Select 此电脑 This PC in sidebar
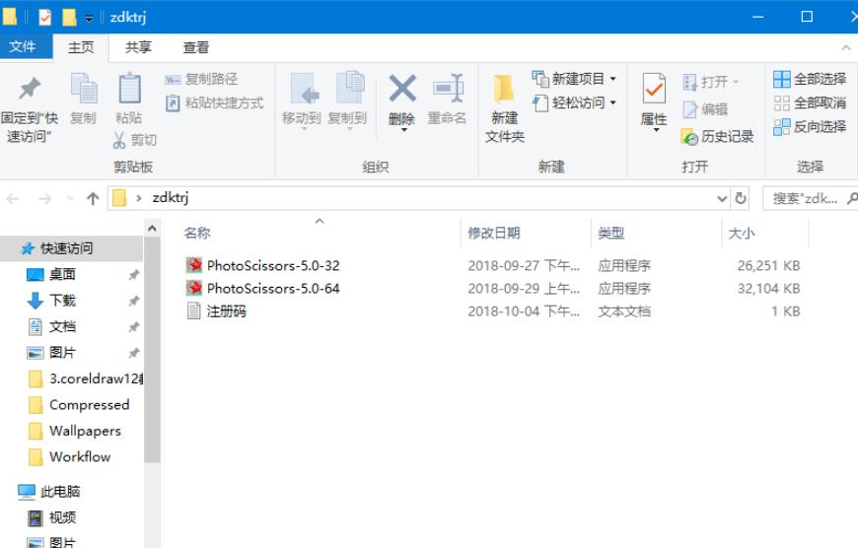 point(60,492)
